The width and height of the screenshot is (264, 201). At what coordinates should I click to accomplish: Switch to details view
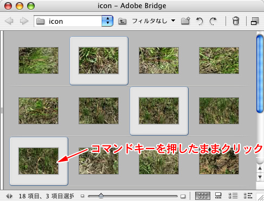point(233,196)
